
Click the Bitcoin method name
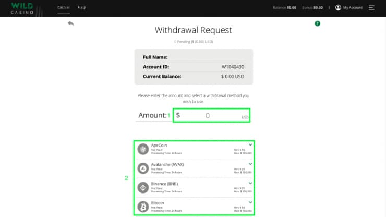click(158, 203)
